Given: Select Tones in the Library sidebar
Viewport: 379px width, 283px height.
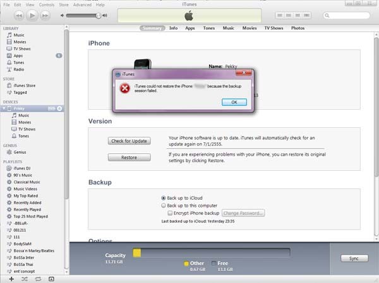Looking at the screenshot, I should (x=18, y=63).
